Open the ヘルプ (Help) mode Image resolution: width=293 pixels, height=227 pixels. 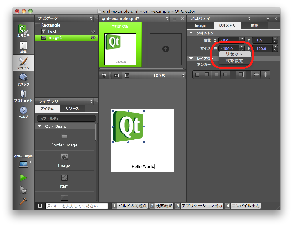(x=23, y=112)
